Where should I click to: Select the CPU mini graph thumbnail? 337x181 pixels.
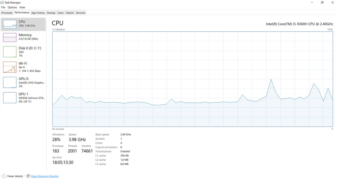pos(10,24)
